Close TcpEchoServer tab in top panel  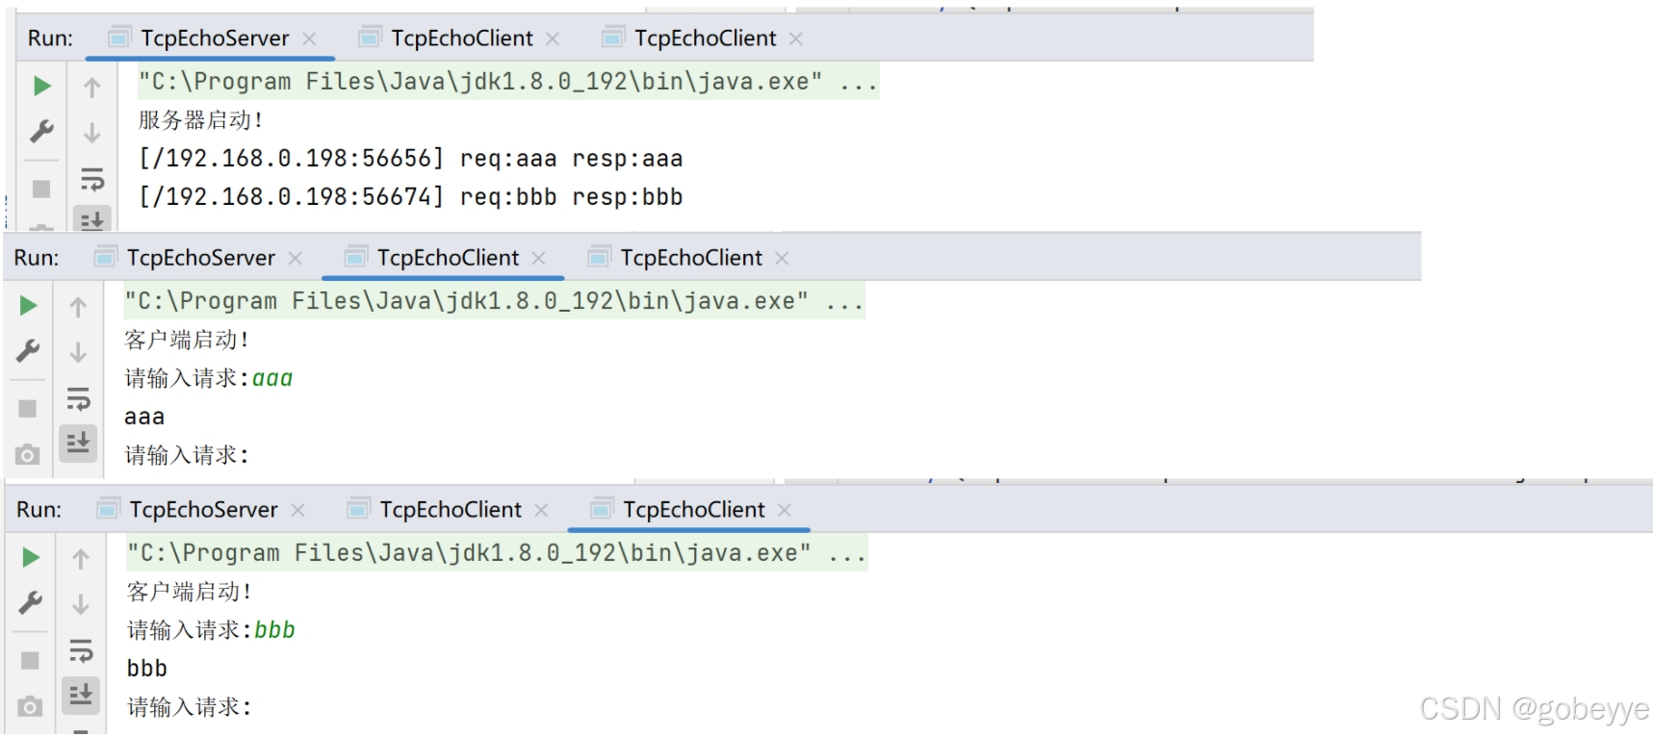tap(309, 38)
